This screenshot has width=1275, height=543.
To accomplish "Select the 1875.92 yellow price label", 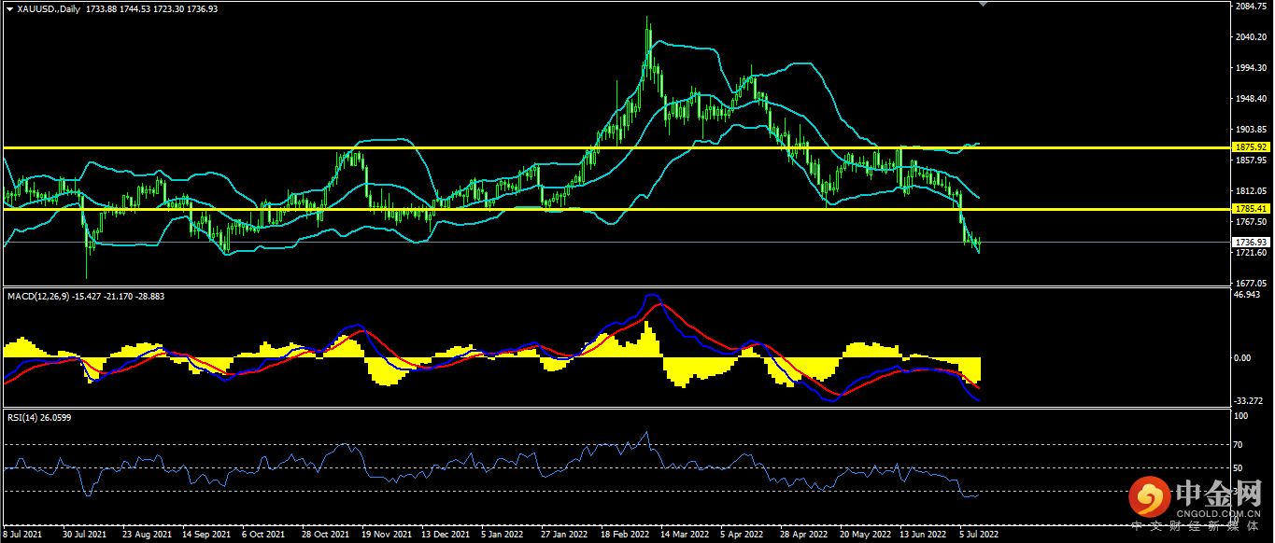I will tap(1250, 147).
